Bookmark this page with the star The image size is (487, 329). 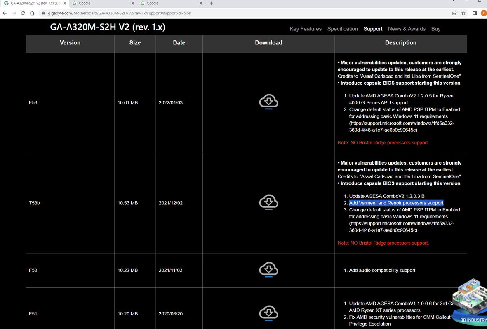[x=463, y=13]
